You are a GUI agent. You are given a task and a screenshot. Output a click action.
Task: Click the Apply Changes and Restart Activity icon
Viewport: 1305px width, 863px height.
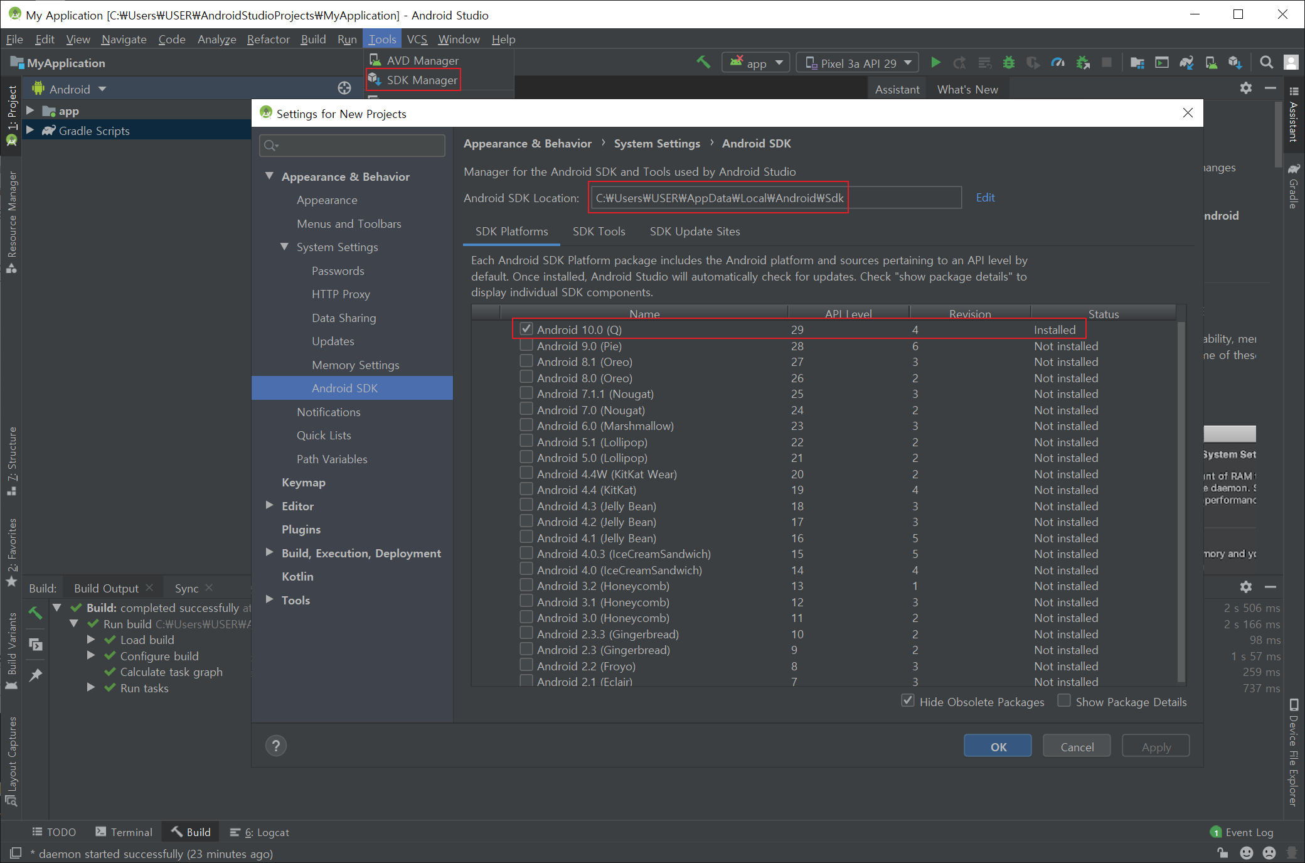(x=959, y=62)
